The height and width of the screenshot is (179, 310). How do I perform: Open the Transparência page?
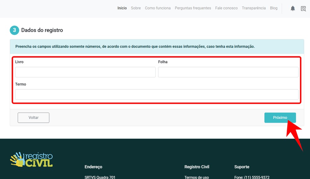(254, 8)
